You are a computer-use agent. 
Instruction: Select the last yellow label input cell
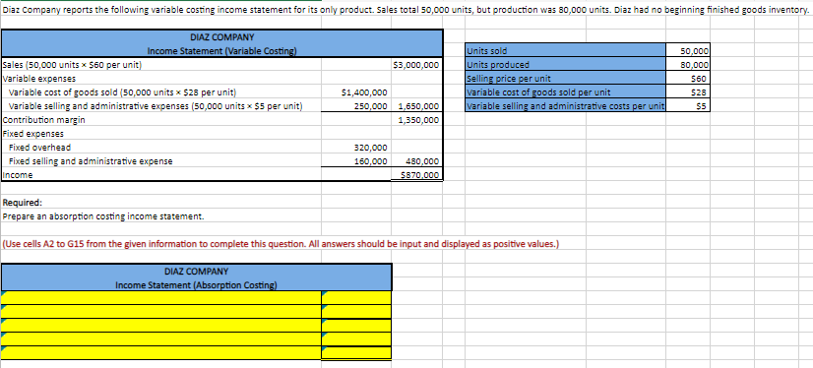click(160, 352)
